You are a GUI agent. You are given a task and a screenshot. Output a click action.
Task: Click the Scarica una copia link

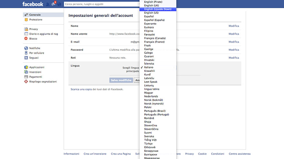click(x=81, y=89)
